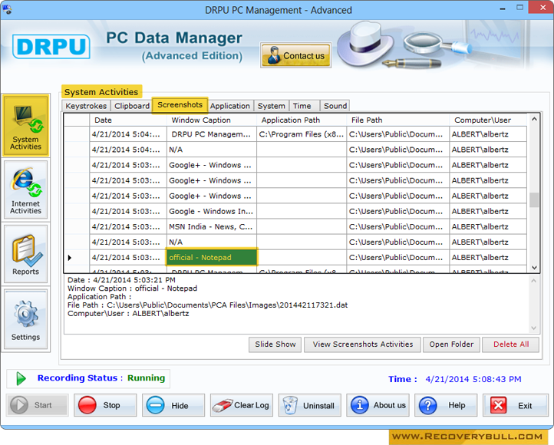Switch to the Clipboard tab
This screenshot has width=554, height=445.
pyautogui.click(x=132, y=106)
